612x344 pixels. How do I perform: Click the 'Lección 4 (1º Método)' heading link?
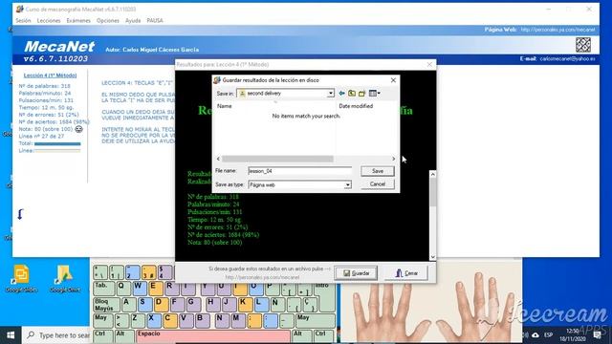pos(50,75)
